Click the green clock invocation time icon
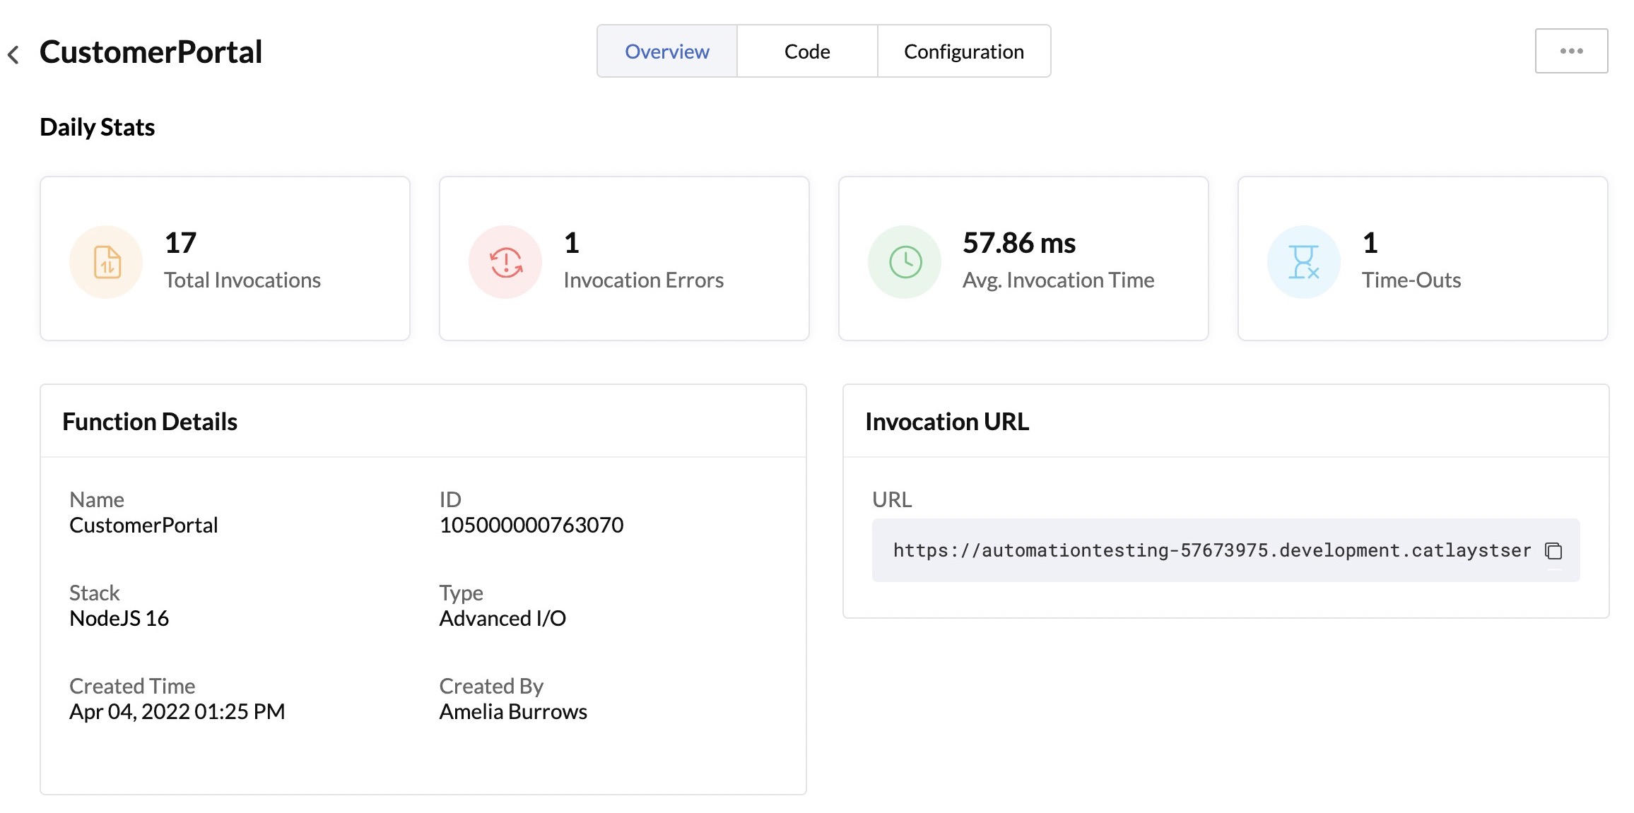 [x=905, y=262]
